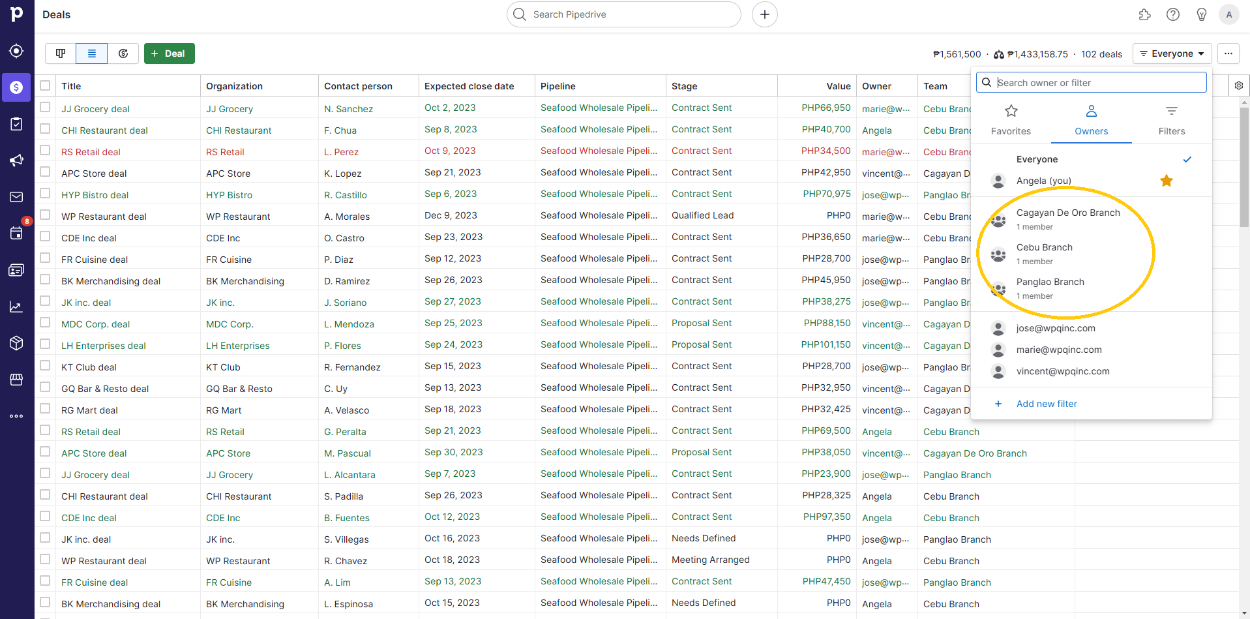Select vincent@wpqinc.com owner
Viewport: 1250px width, 619px height.
(x=1091, y=371)
